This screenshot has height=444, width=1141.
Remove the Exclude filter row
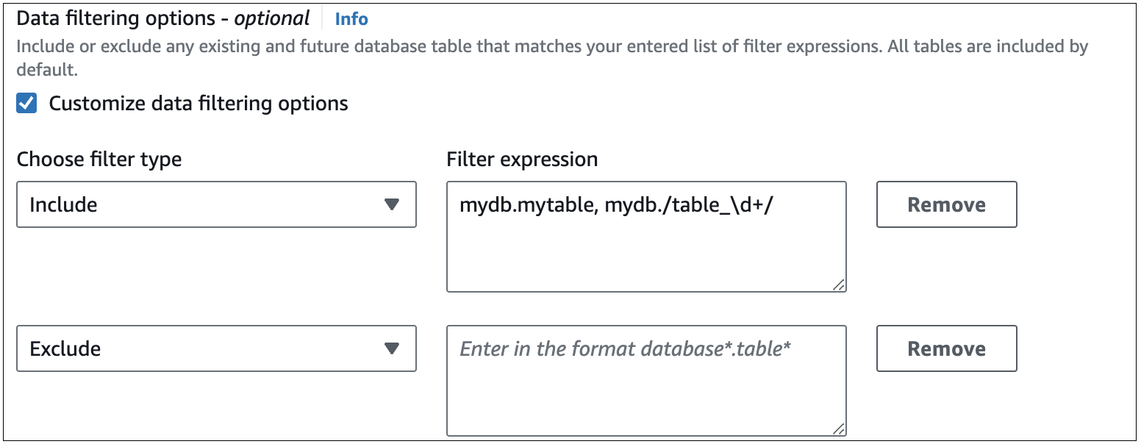click(946, 348)
